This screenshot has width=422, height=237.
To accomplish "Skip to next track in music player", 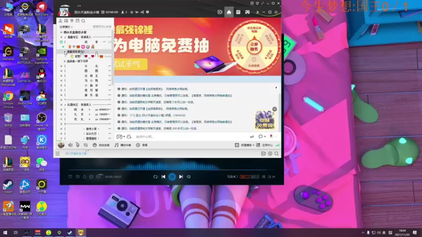I will (x=181, y=177).
